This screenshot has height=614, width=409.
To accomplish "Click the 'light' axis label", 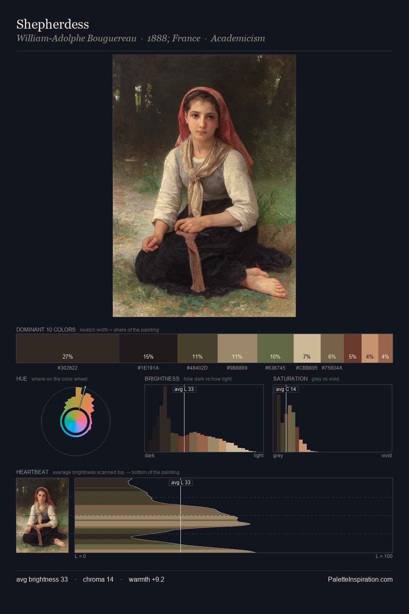I will [259, 456].
